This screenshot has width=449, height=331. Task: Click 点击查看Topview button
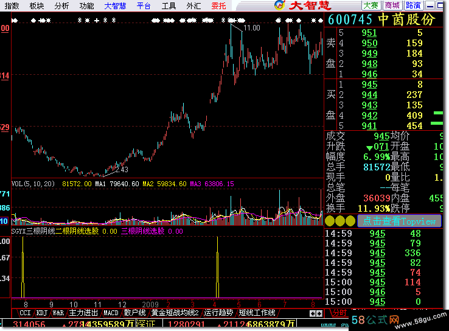[399, 221]
